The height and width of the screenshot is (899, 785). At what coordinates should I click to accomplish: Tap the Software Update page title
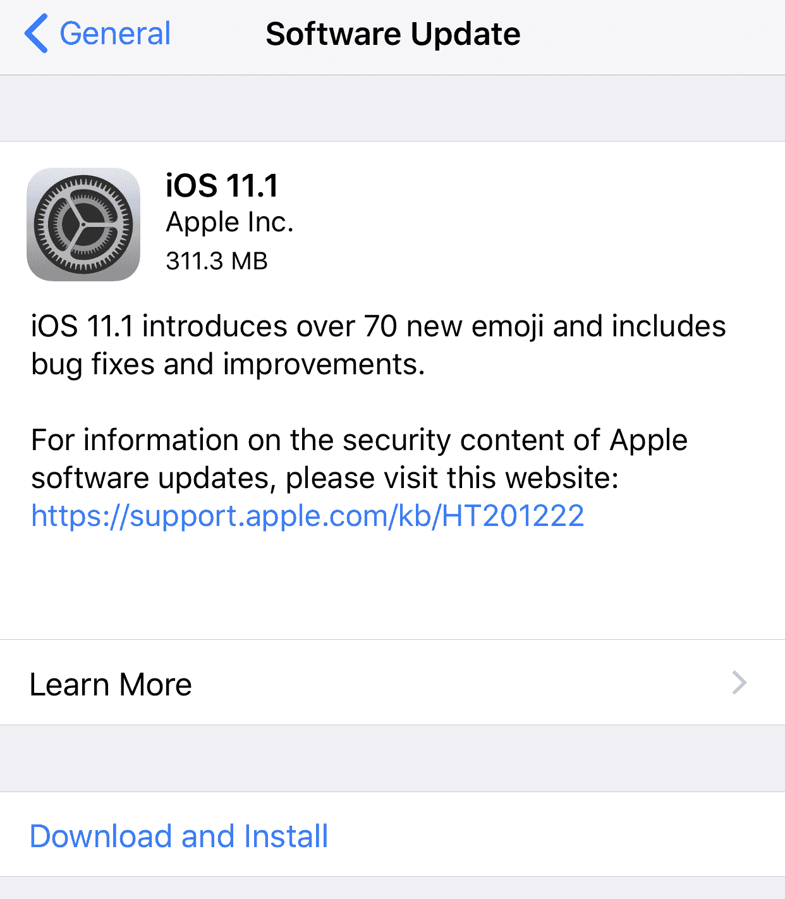tap(392, 34)
